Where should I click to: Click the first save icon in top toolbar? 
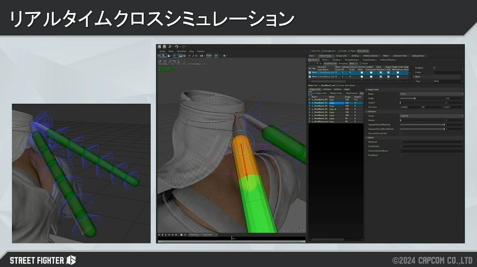tap(159, 46)
